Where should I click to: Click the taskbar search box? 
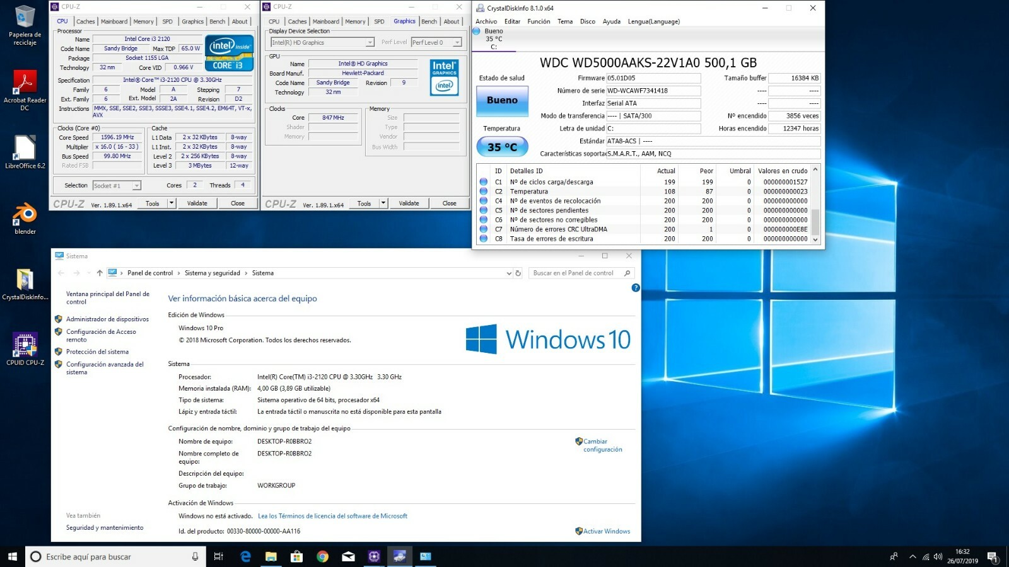coord(115,556)
